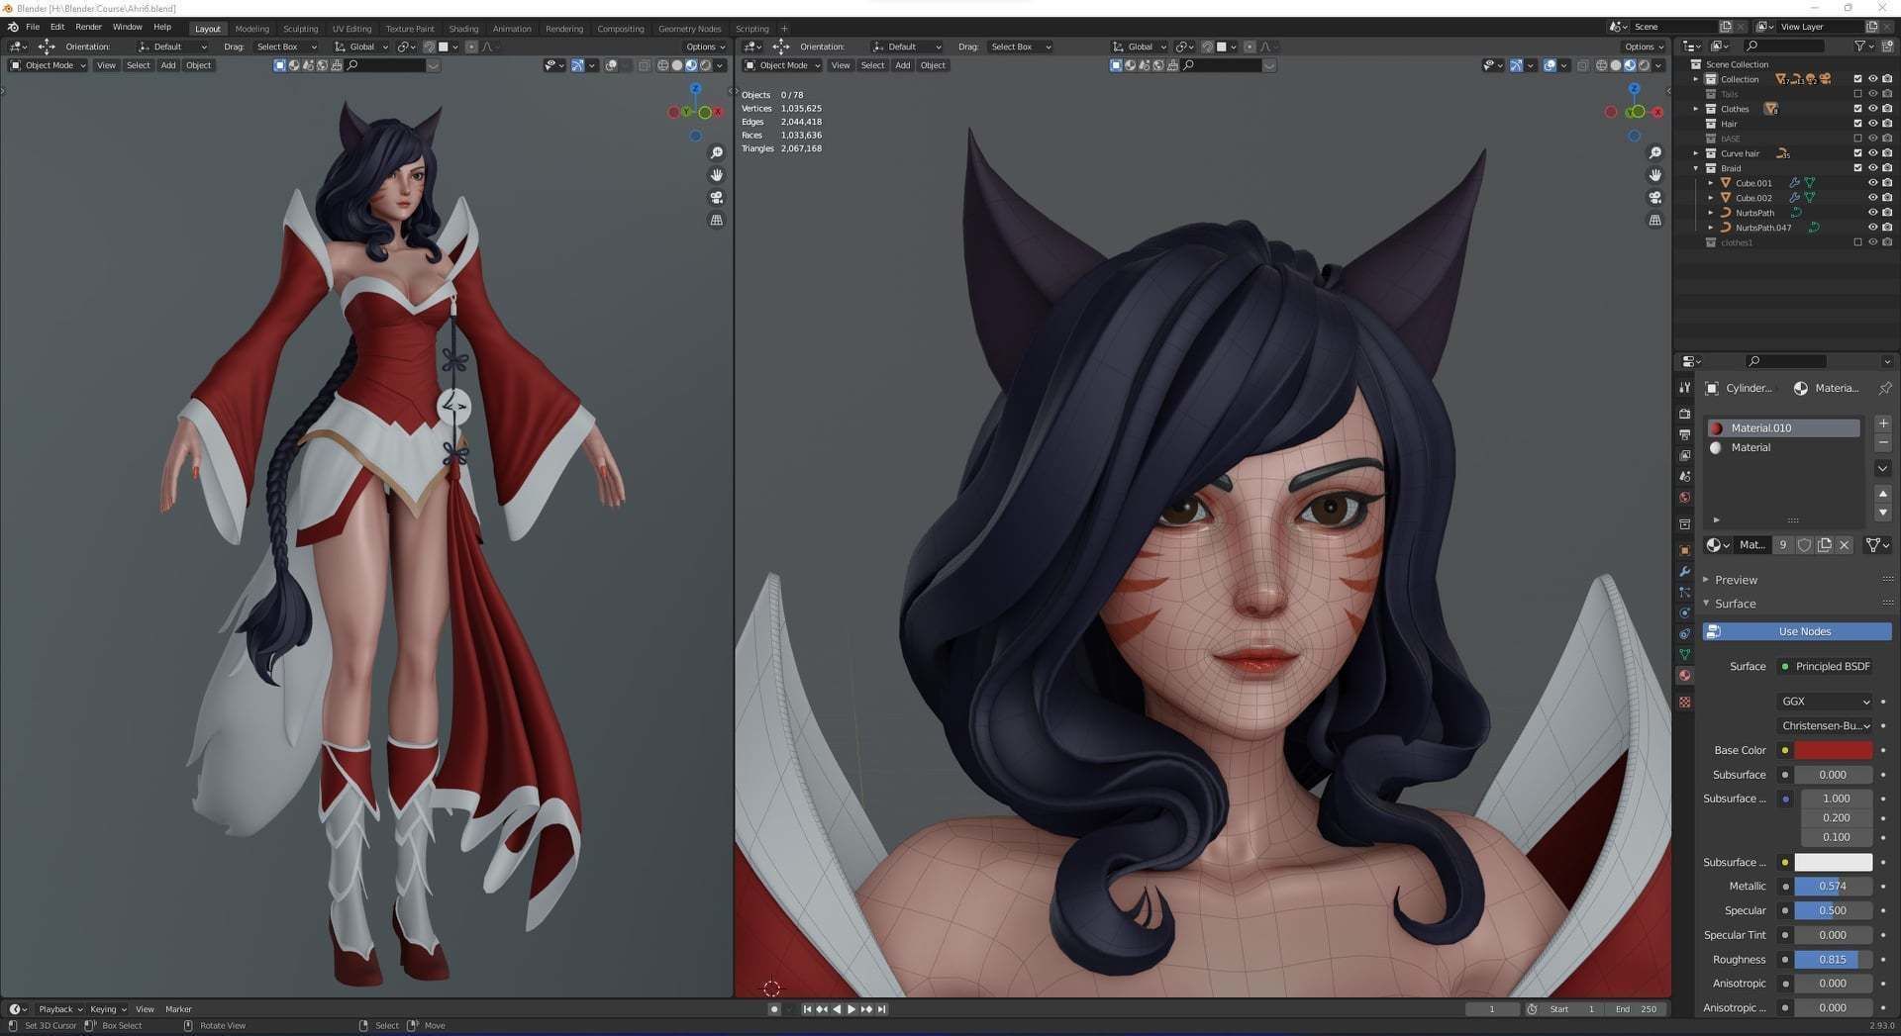Duplicate the material with new material icon
The image size is (1901, 1036).
[1824, 545]
